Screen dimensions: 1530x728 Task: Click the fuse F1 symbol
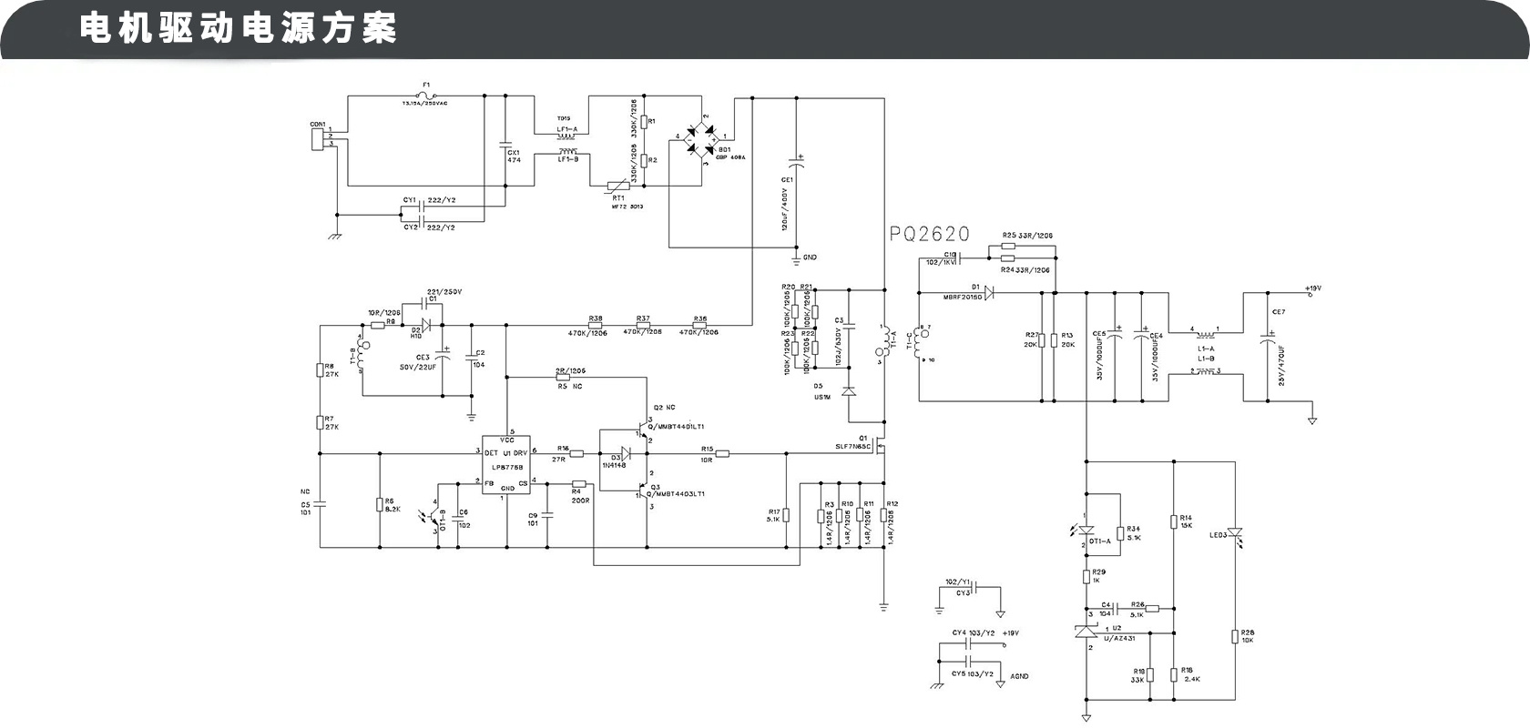[x=425, y=96]
